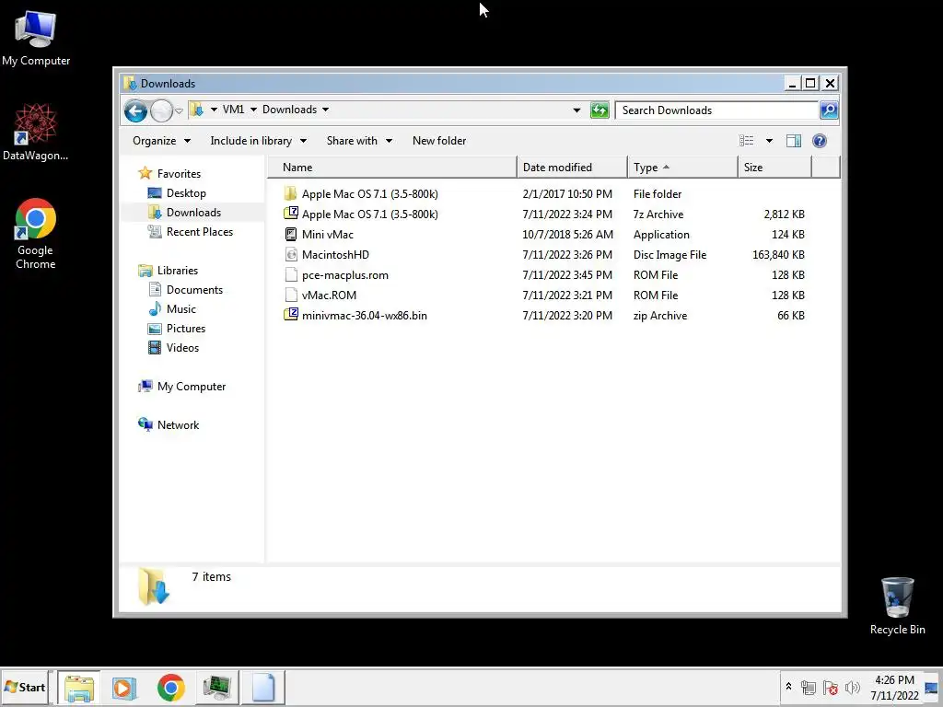Click Libraries in navigation pane
Viewport: 943px width, 707px height.
pos(168,271)
